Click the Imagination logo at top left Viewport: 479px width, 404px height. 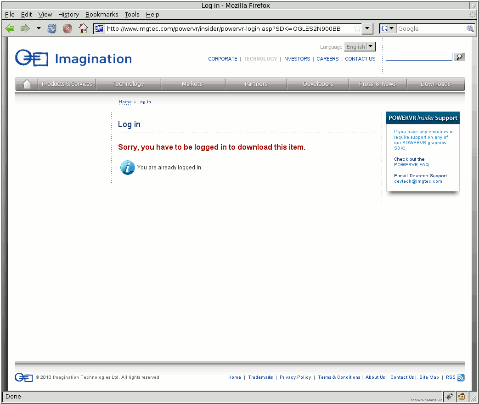click(x=73, y=59)
